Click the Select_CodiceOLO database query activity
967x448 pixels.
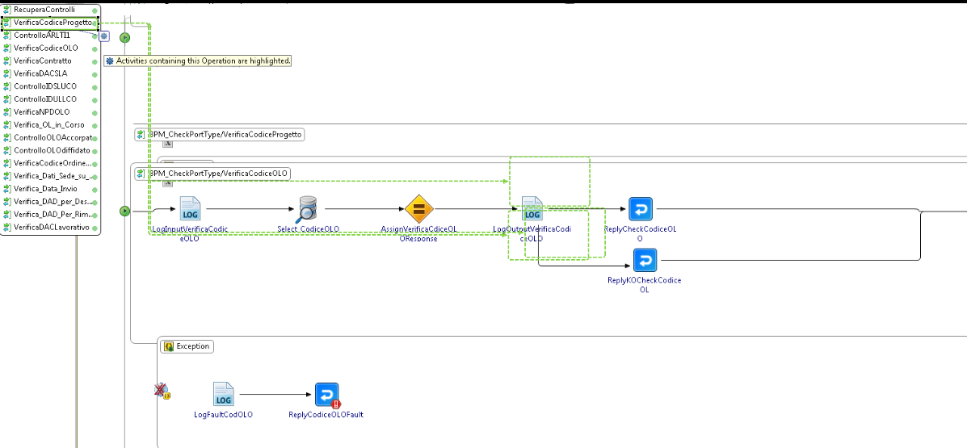pos(308,209)
